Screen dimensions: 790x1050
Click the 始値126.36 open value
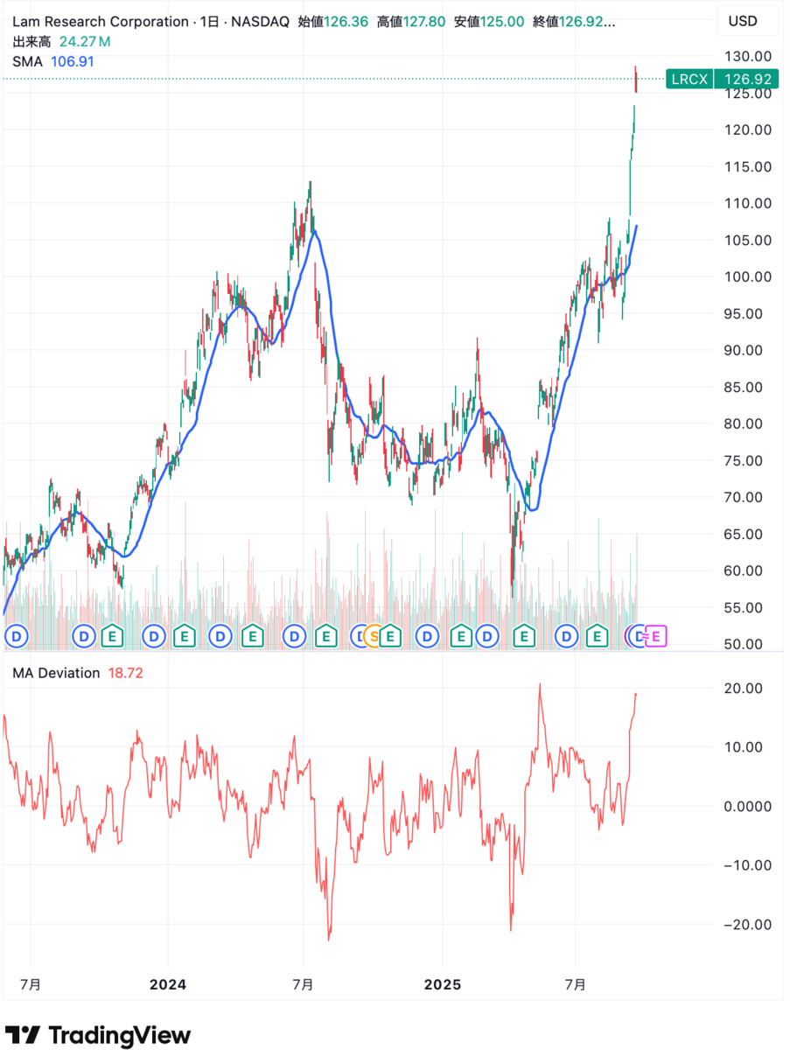click(333, 22)
